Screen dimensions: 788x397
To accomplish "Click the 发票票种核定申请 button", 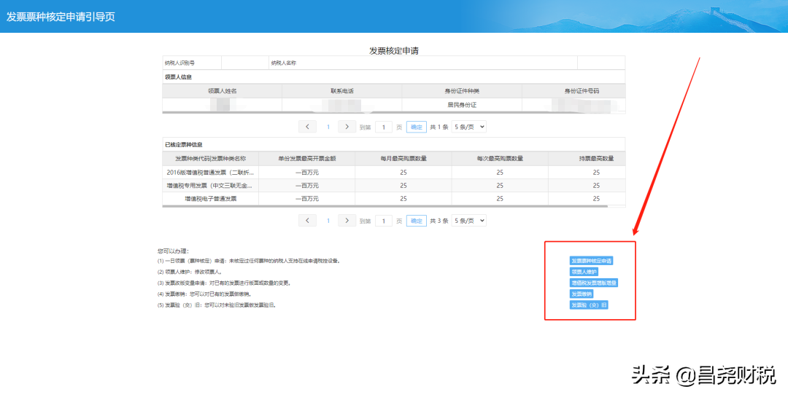I will click(x=591, y=260).
